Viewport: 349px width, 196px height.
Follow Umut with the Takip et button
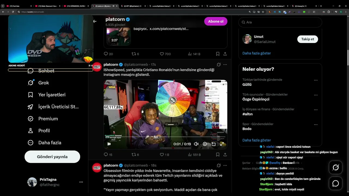click(x=308, y=39)
